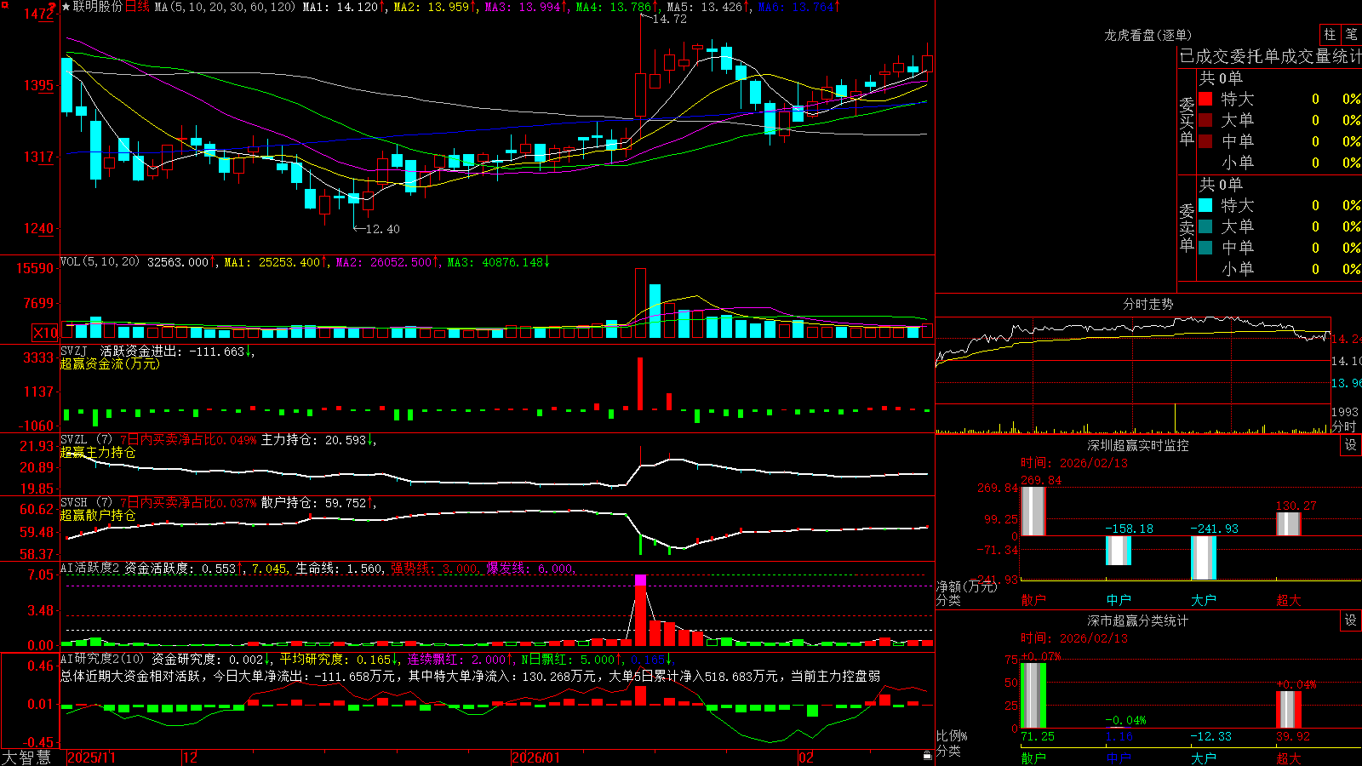
Task: Click 中户 bar labeled -158.18
Action: pyautogui.click(x=1119, y=550)
